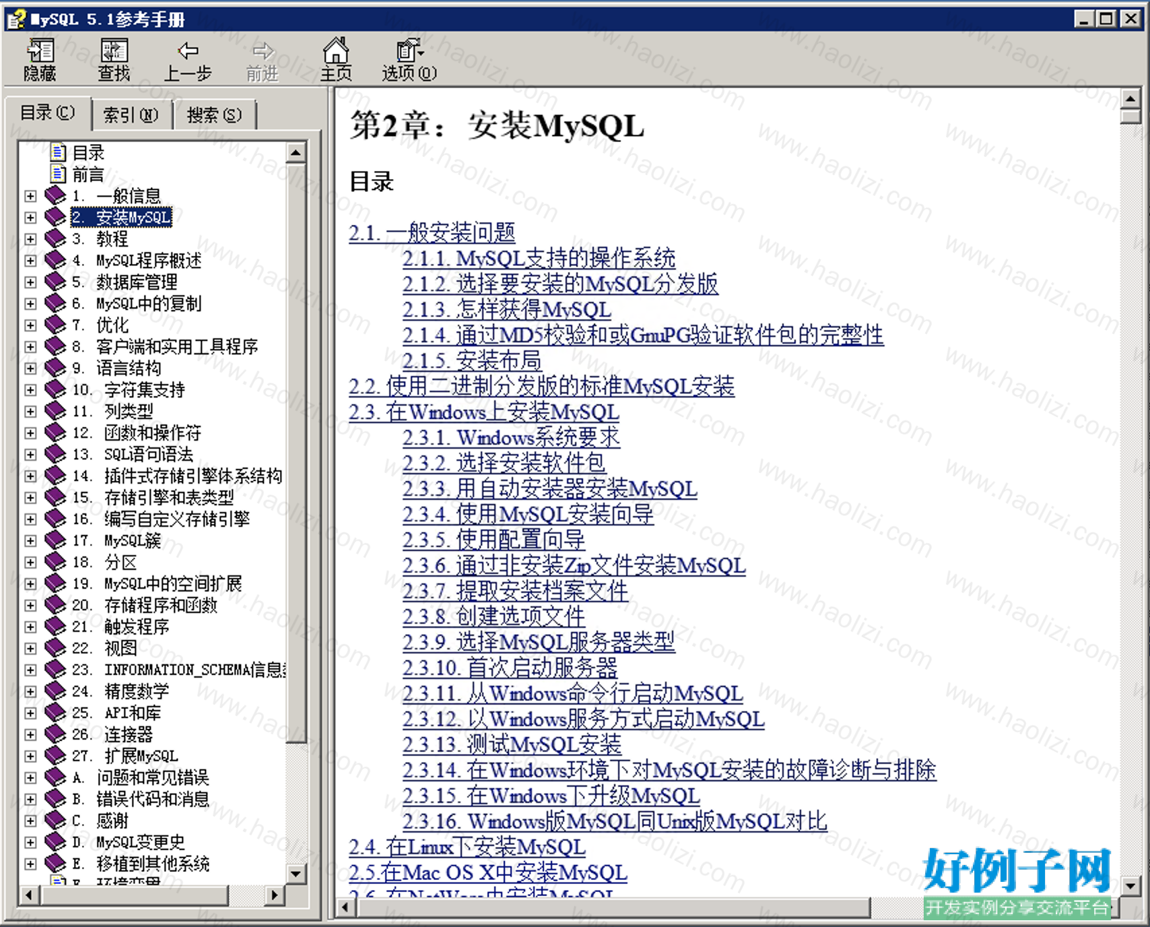Click contents tree scrollbar up arrow
1150x927 pixels.
(x=296, y=153)
